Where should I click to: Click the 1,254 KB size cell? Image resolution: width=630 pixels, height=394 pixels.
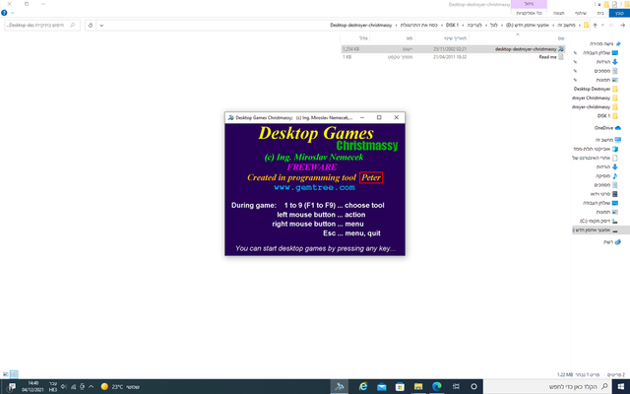(350, 49)
